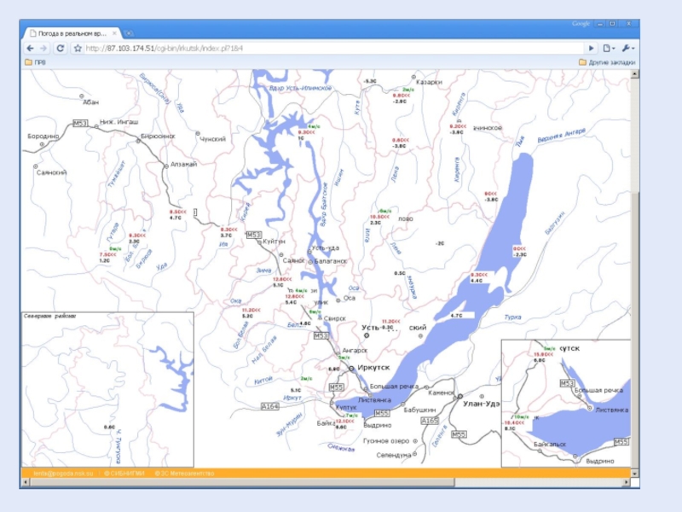Viewport: 682px width, 512px height.
Task: Go back using the browser Back arrow
Action: [x=30, y=49]
